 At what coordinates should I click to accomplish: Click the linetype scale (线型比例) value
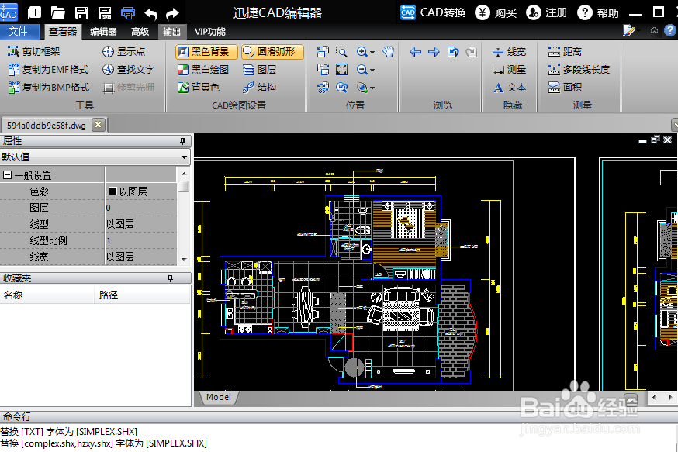pos(141,240)
